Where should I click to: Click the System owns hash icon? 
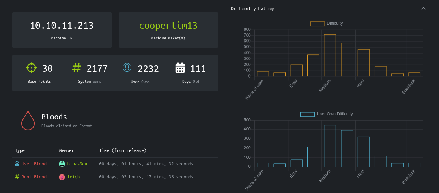77,68
